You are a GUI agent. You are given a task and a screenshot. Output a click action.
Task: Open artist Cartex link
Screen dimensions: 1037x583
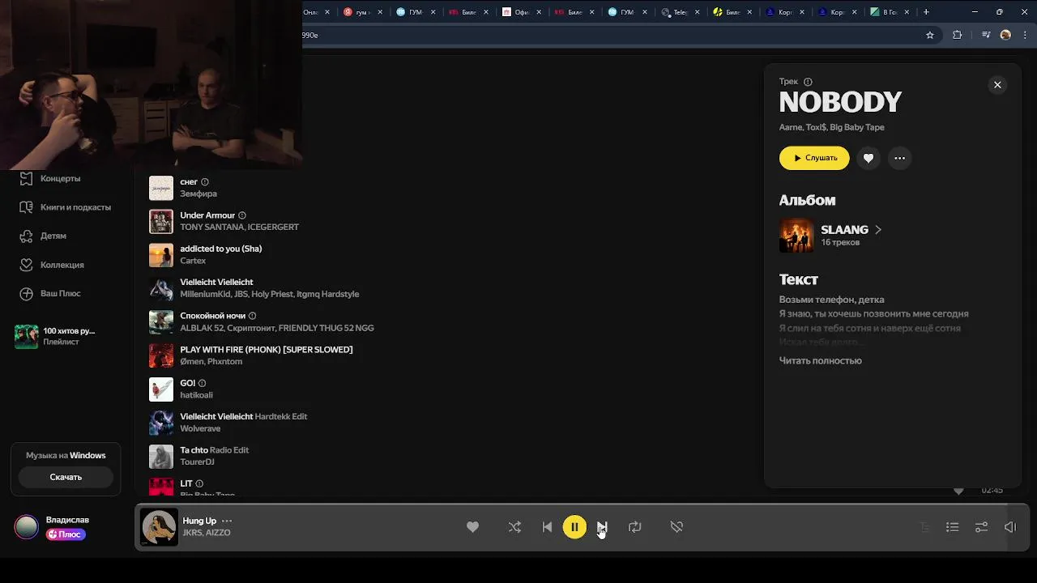pyautogui.click(x=193, y=261)
